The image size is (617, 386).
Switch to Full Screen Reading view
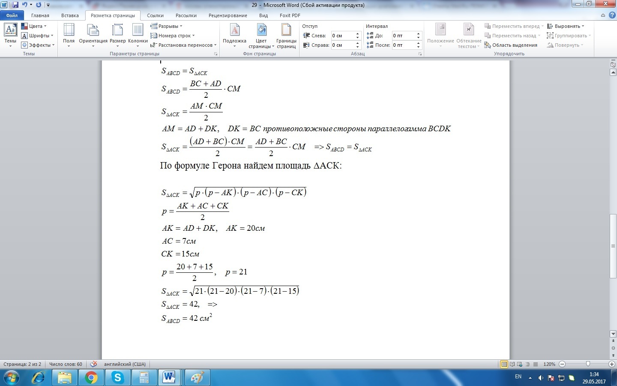pos(512,364)
